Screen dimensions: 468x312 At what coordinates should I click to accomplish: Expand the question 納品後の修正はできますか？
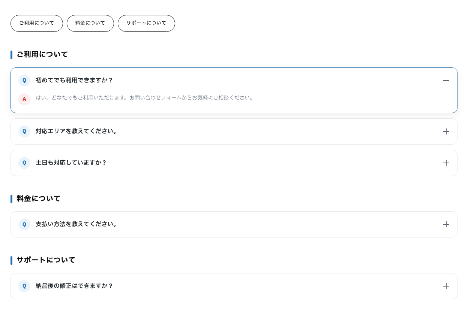(234, 286)
